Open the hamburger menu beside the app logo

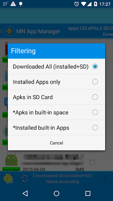point(1,31)
